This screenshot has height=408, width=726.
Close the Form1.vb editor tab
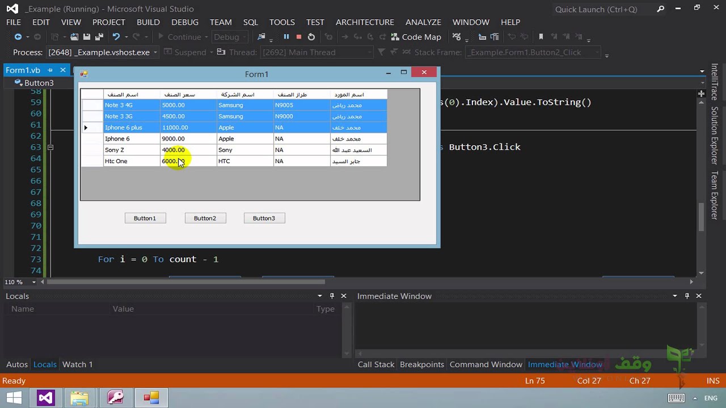[x=63, y=70]
